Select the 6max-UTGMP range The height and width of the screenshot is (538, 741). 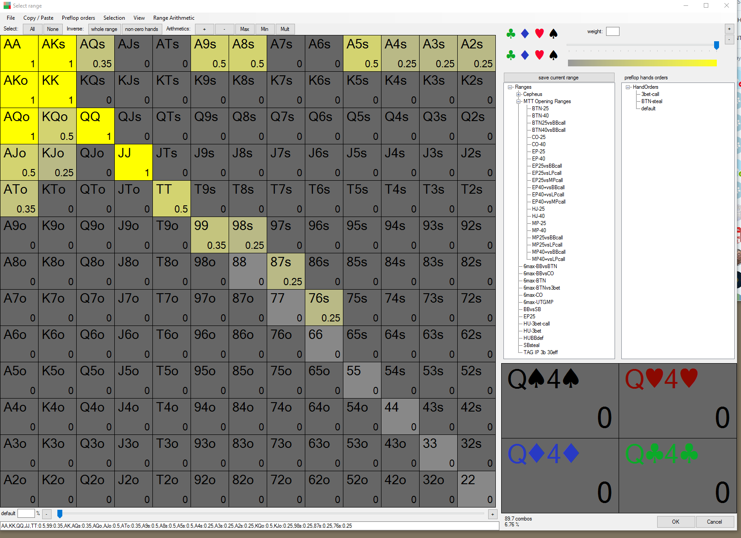(x=538, y=302)
